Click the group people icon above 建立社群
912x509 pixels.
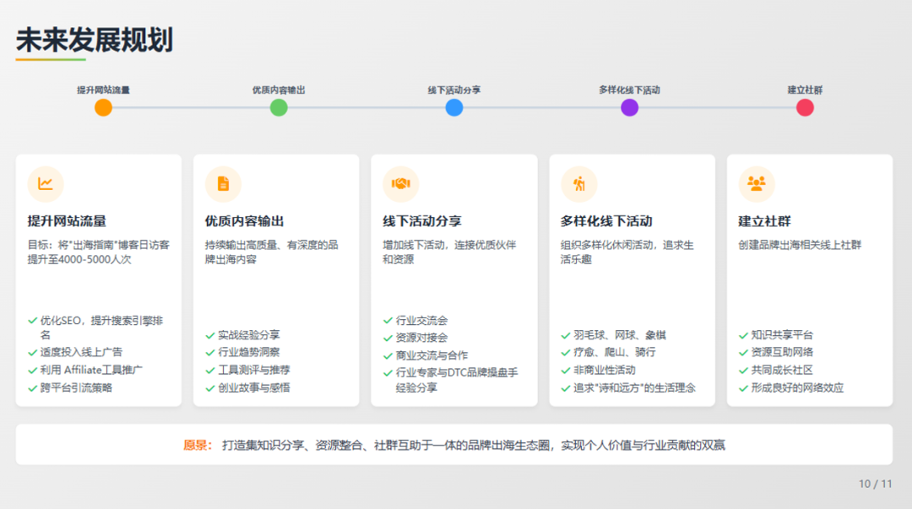click(756, 184)
